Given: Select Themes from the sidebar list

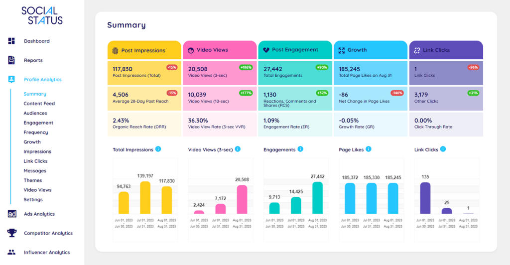Looking at the screenshot, I should coord(32,180).
